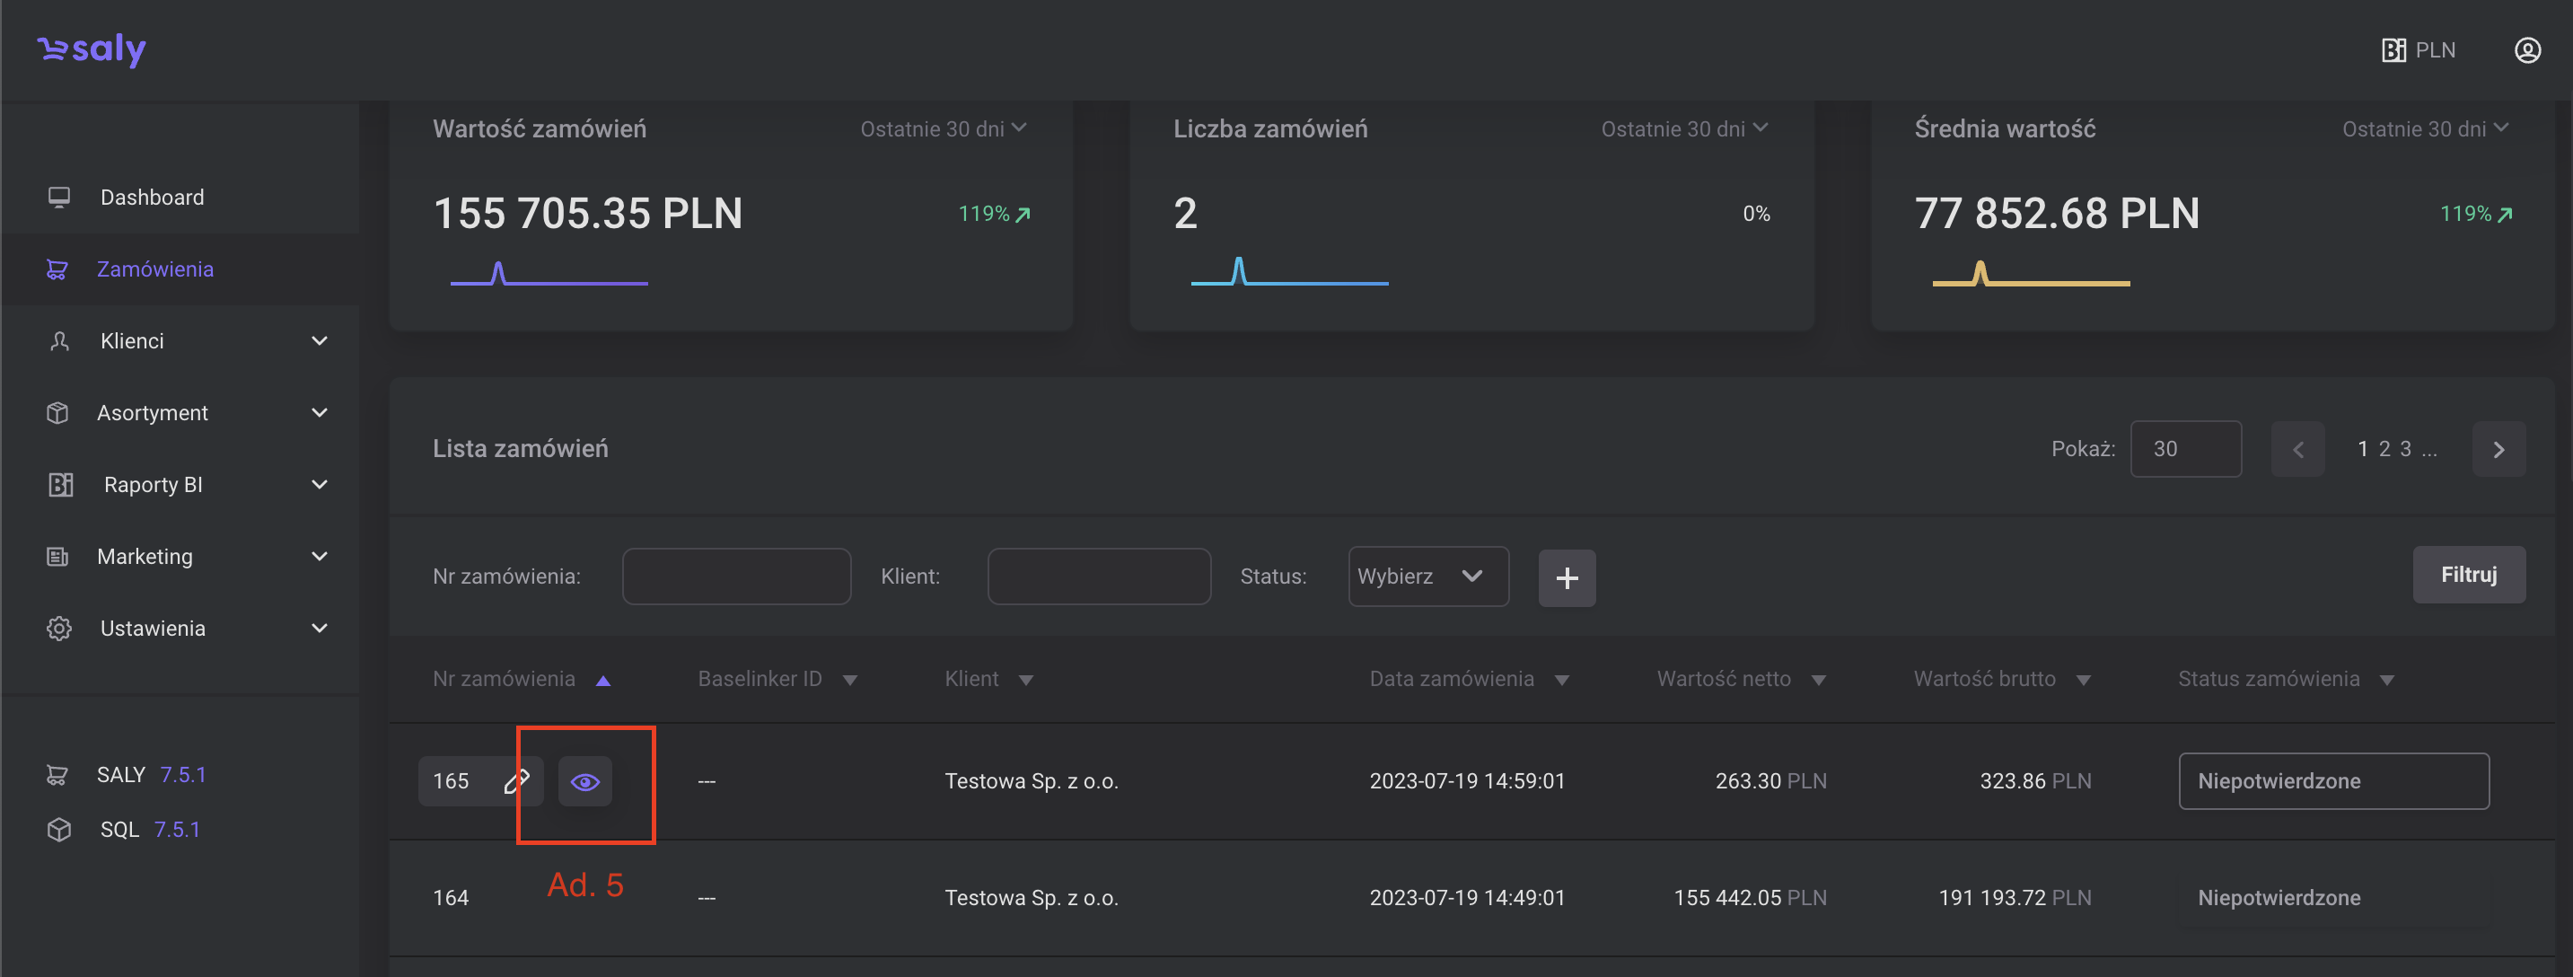
Task: Click the PLN currency BI icon
Action: (2393, 50)
